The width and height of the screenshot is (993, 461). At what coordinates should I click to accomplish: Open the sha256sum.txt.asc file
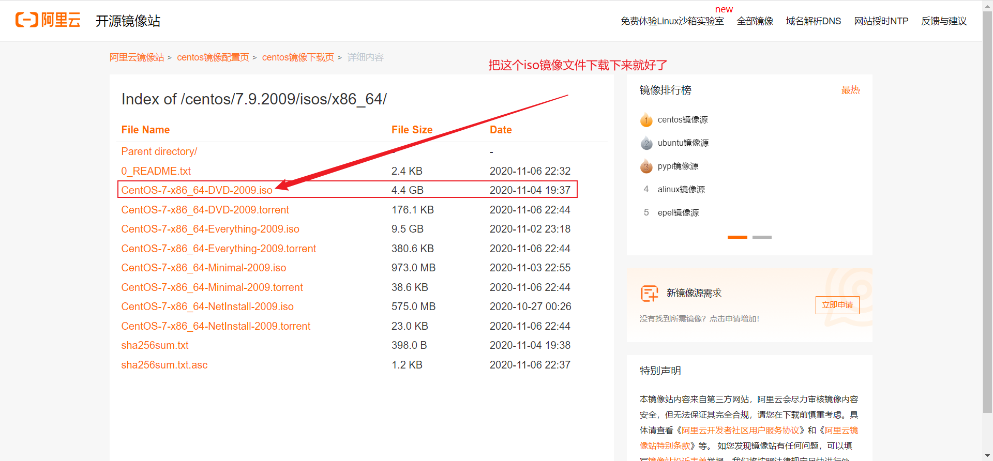[164, 365]
